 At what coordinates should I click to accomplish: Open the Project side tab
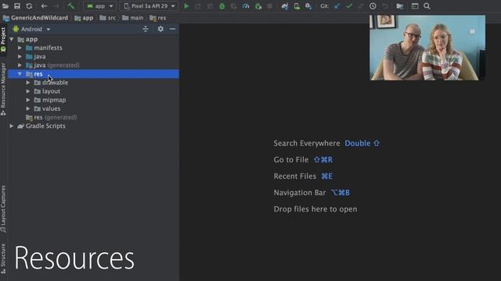click(x=3, y=40)
